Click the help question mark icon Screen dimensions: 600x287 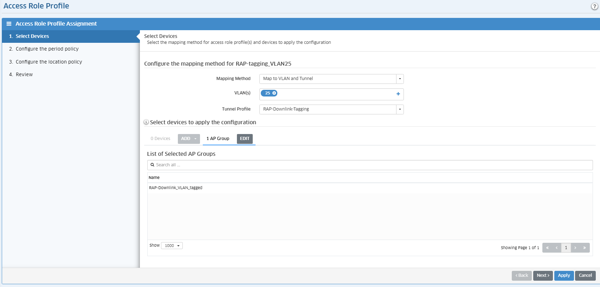pyautogui.click(x=594, y=6)
